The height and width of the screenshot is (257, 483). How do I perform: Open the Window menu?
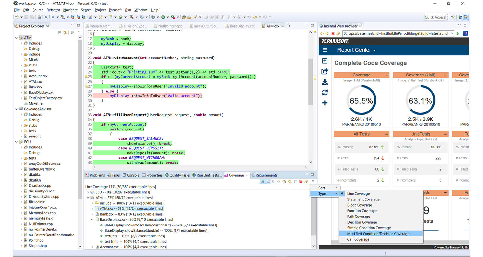point(141,10)
